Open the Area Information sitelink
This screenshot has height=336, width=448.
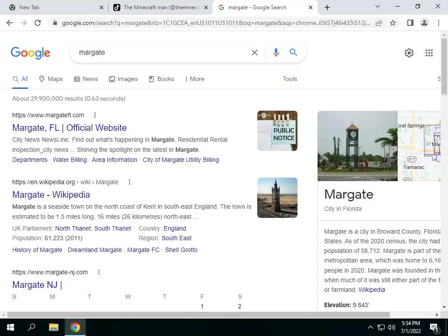tap(115, 160)
